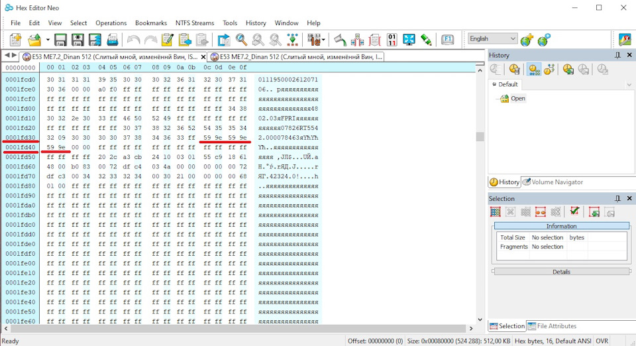
Task: Click the vertical scrollbar thumb in hex view
Action: (x=480, y=137)
